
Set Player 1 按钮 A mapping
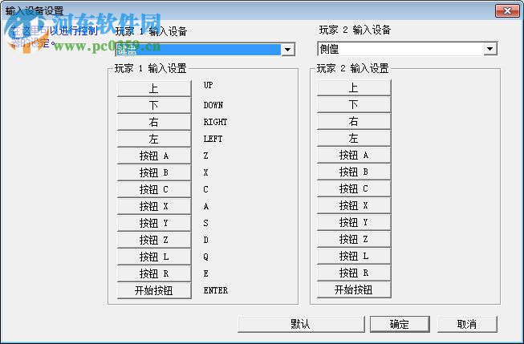(154, 156)
